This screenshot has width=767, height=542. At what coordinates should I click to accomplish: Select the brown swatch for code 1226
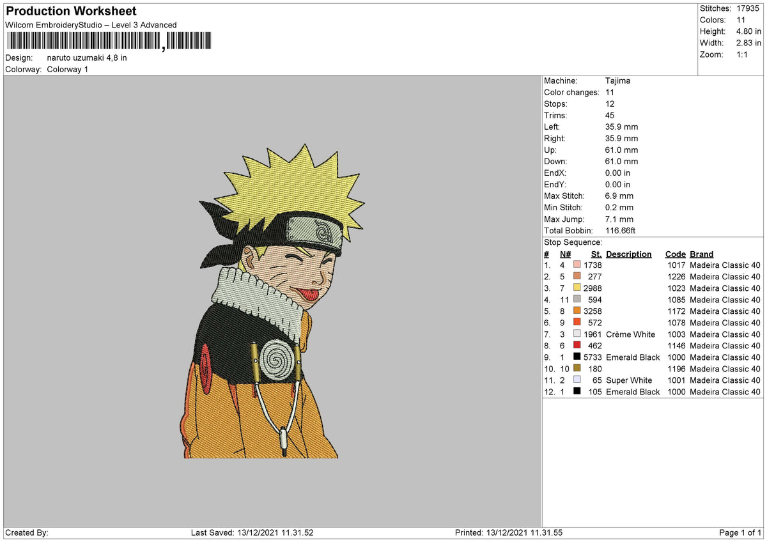[x=577, y=277]
